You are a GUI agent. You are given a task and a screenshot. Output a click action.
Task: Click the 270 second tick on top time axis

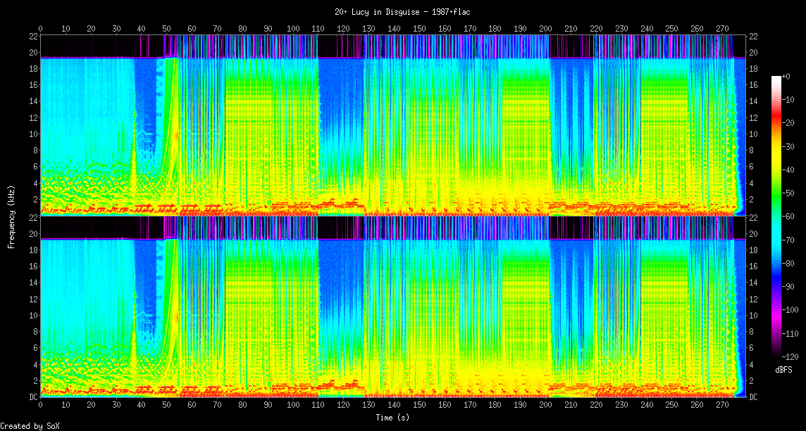(722, 29)
